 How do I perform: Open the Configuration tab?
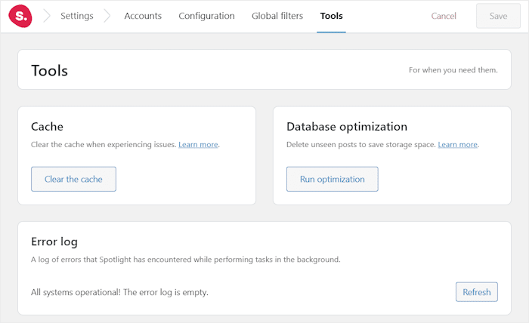pyautogui.click(x=206, y=16)
